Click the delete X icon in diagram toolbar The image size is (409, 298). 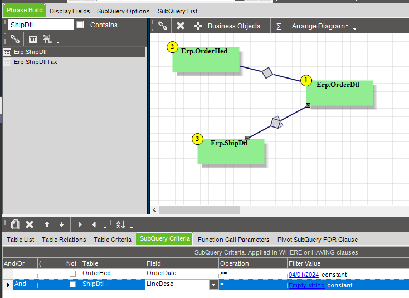click(180, 26)
